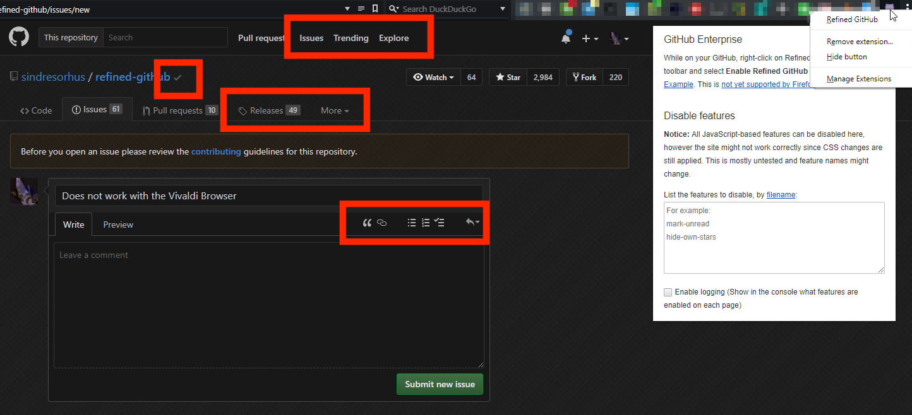
Task: Choose Manage Extensions in the context menu
Action: [858, 79]
